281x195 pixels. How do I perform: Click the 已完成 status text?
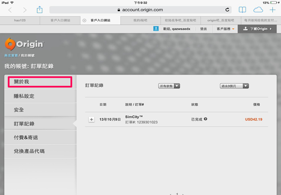click(197, 120)
